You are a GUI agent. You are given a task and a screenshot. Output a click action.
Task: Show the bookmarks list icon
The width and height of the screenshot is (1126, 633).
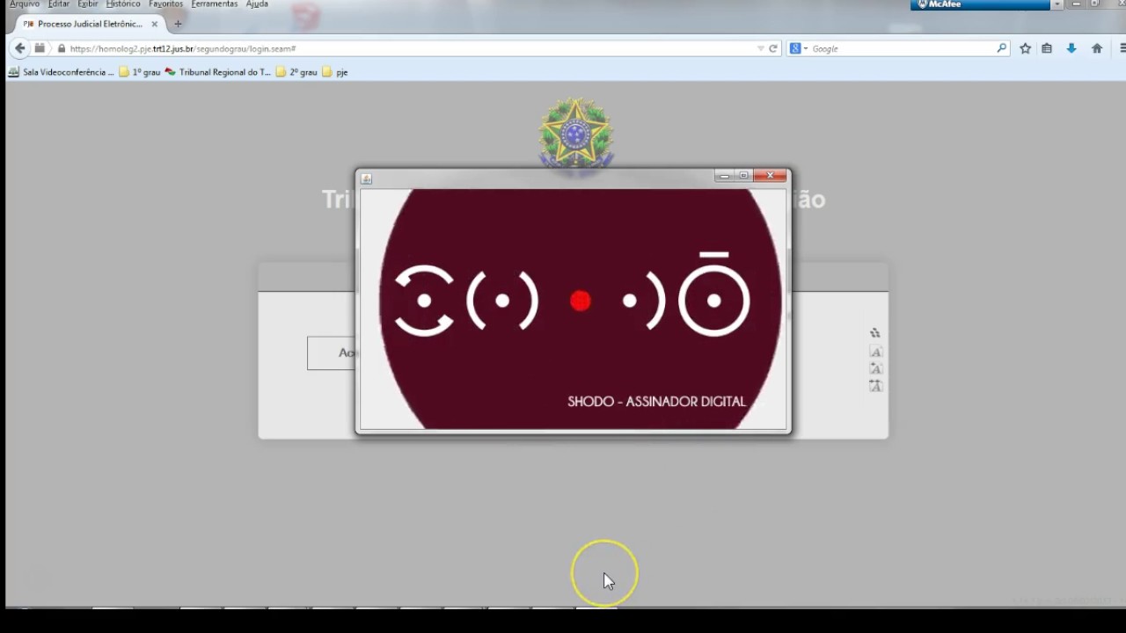tap(1047, 48)
